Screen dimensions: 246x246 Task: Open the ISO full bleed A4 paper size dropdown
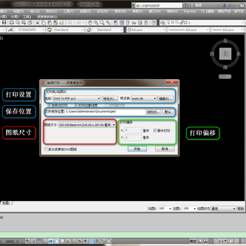pos(87,125)
